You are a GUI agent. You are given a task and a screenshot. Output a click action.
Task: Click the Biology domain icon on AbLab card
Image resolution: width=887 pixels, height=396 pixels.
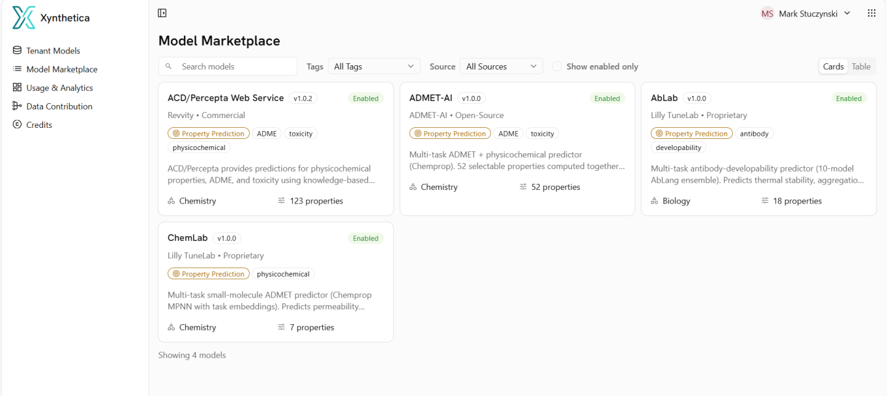655,201
